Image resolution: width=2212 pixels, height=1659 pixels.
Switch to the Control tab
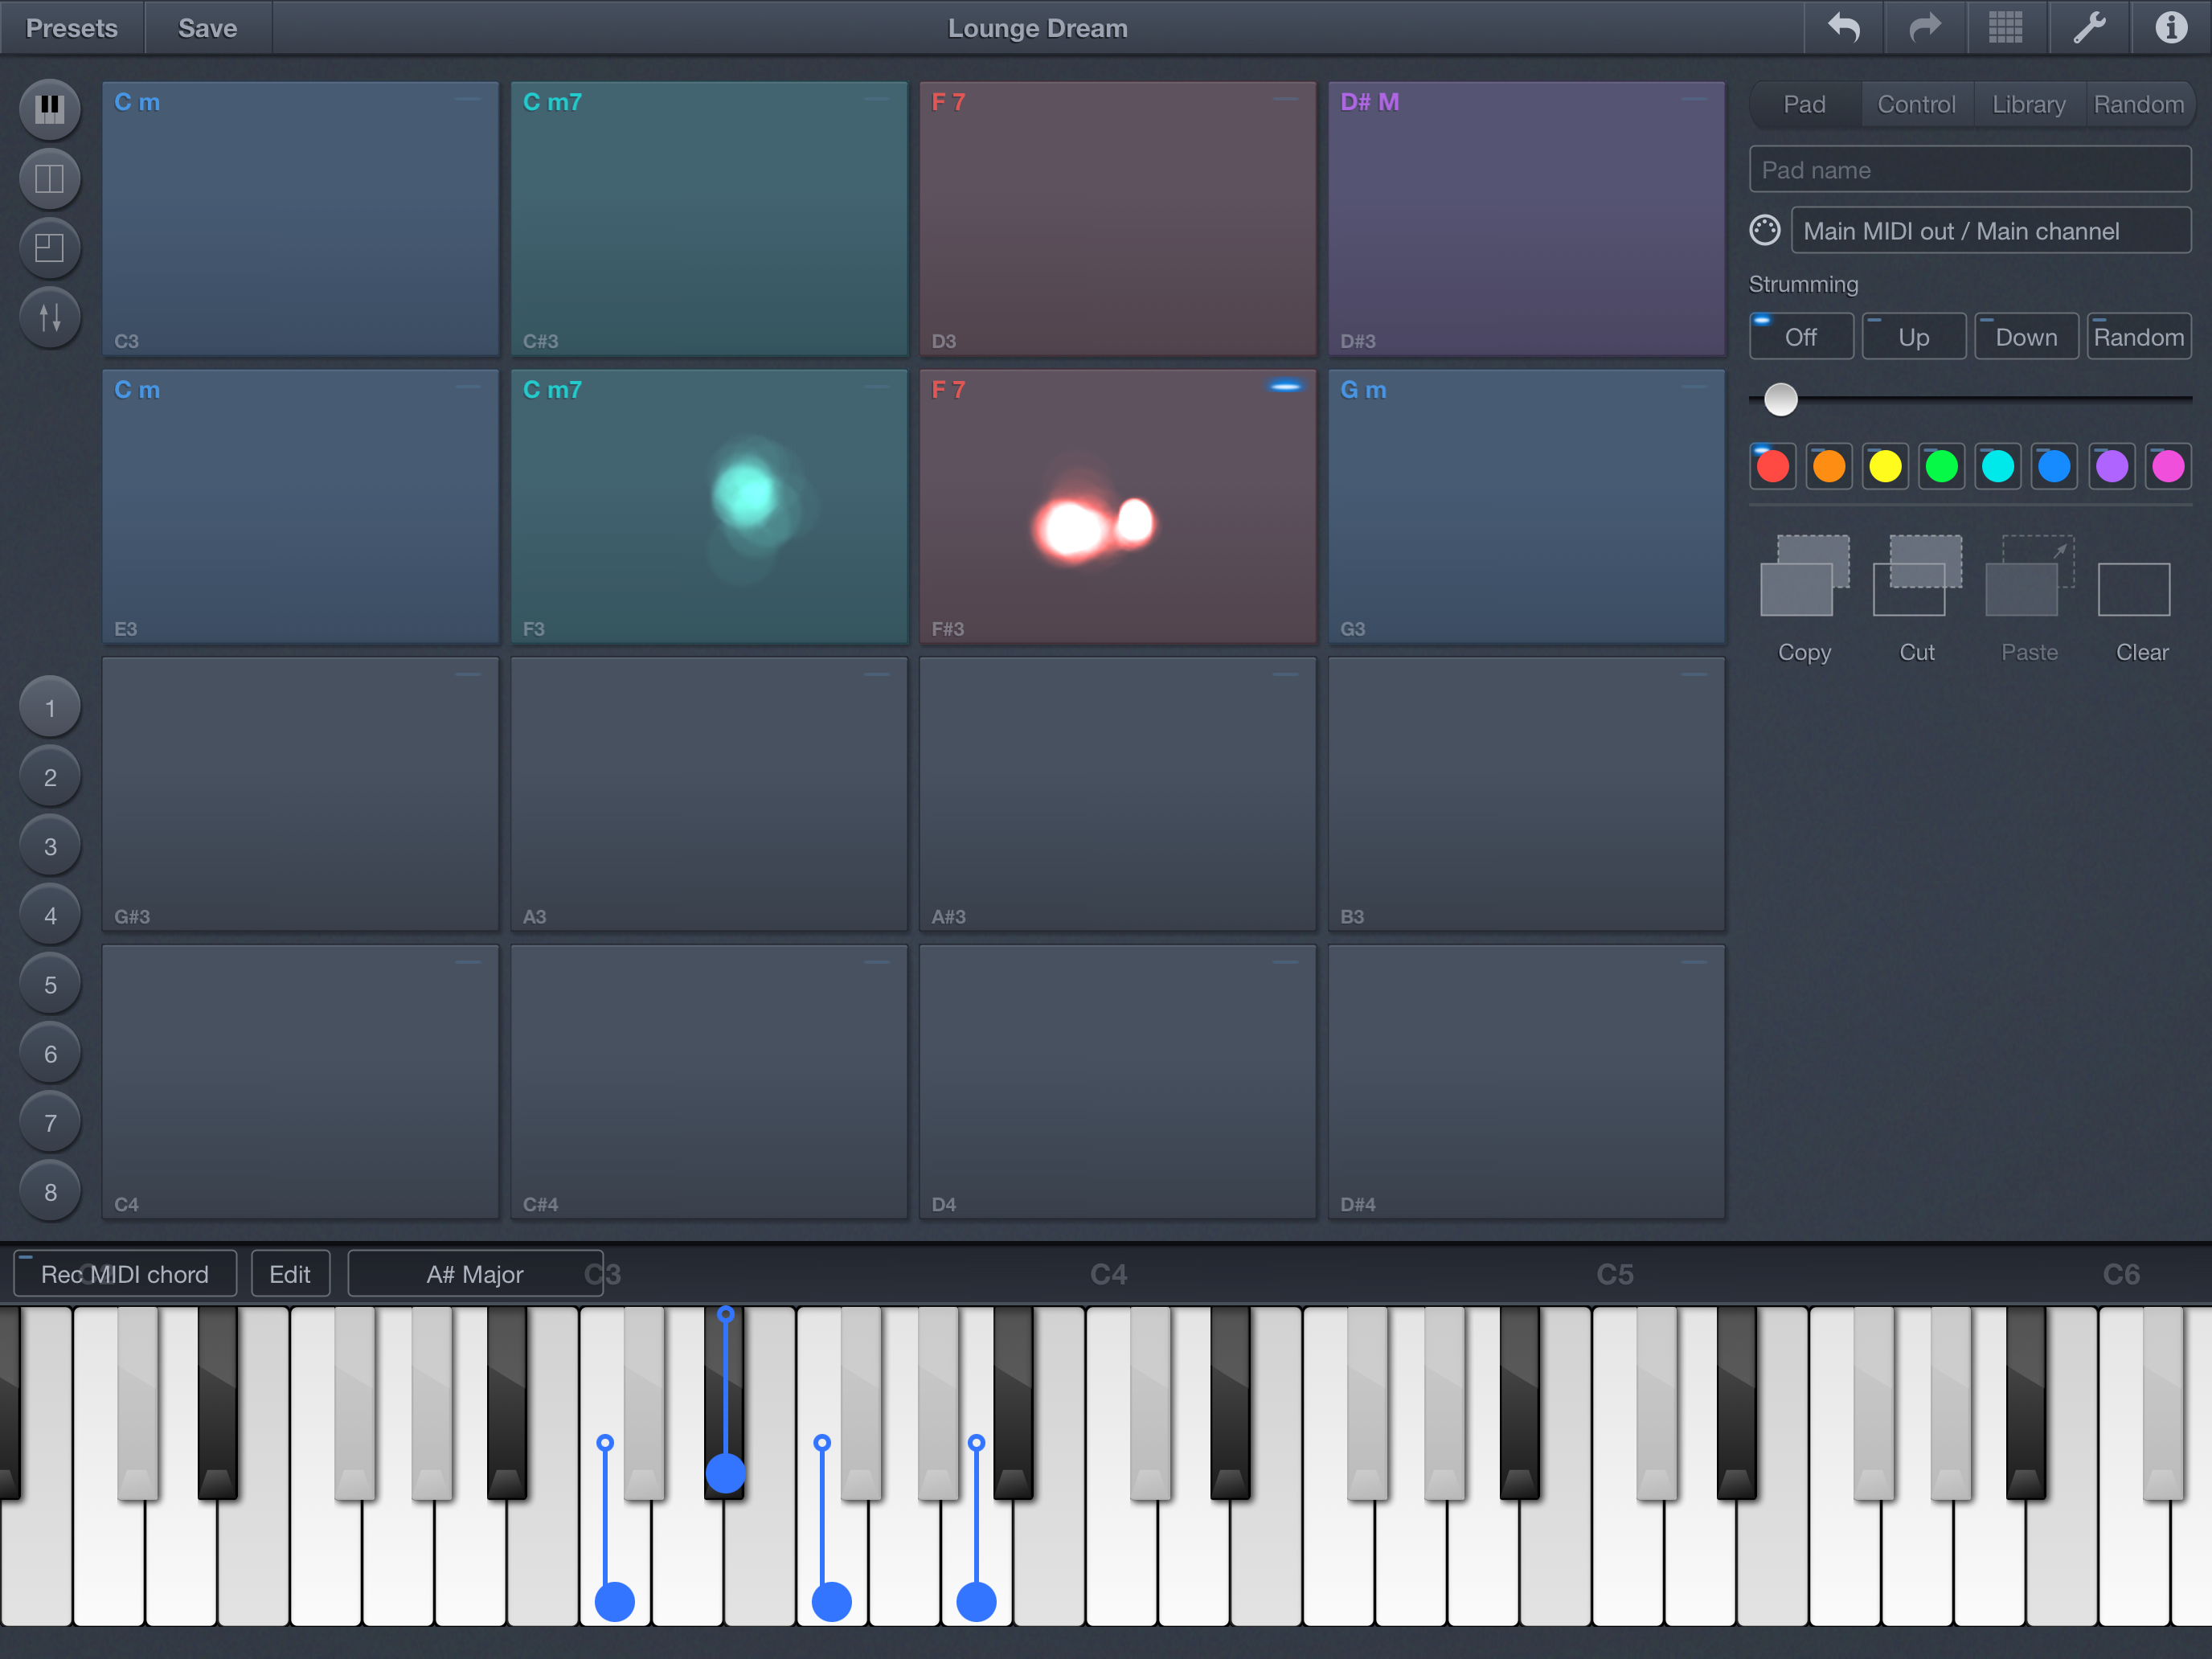tap(1916, 104)
